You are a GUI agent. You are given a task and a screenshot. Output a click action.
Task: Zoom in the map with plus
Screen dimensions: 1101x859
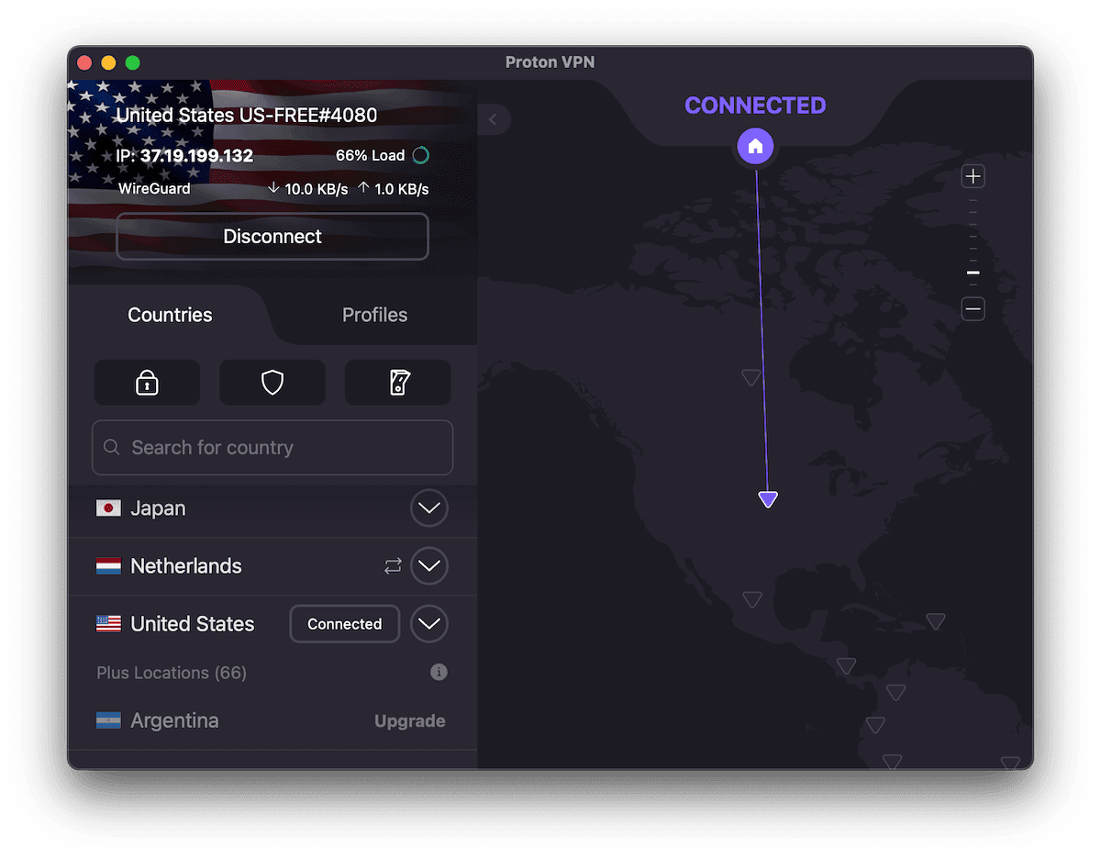(x=973, y=176)
